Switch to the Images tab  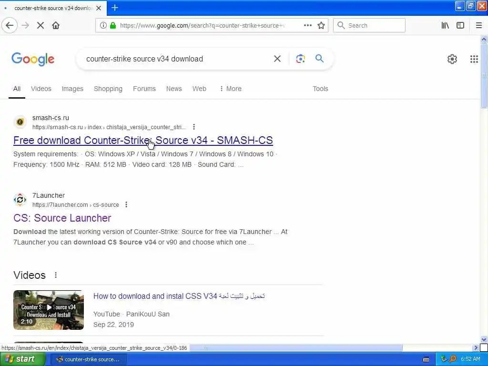(x=72, y=89)
